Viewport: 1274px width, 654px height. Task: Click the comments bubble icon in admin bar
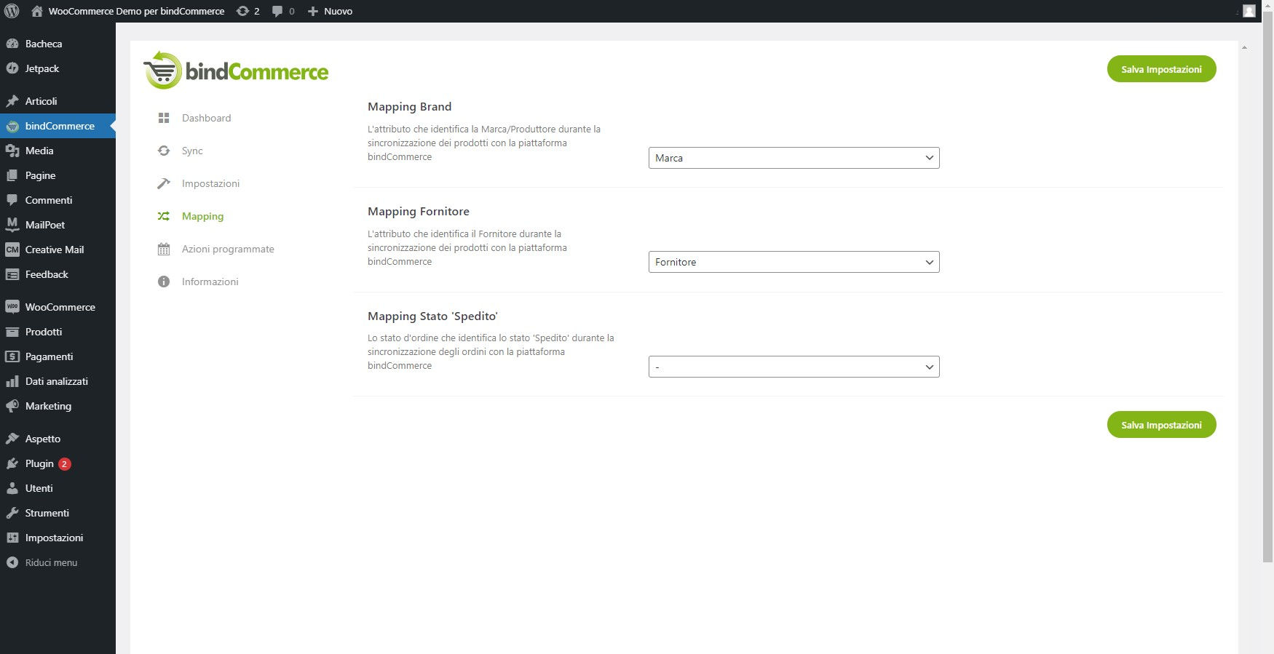tap(277, 11)
